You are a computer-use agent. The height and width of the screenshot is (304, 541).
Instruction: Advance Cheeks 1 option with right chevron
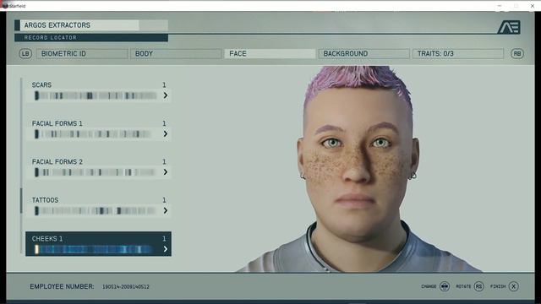tap(166, 249)
